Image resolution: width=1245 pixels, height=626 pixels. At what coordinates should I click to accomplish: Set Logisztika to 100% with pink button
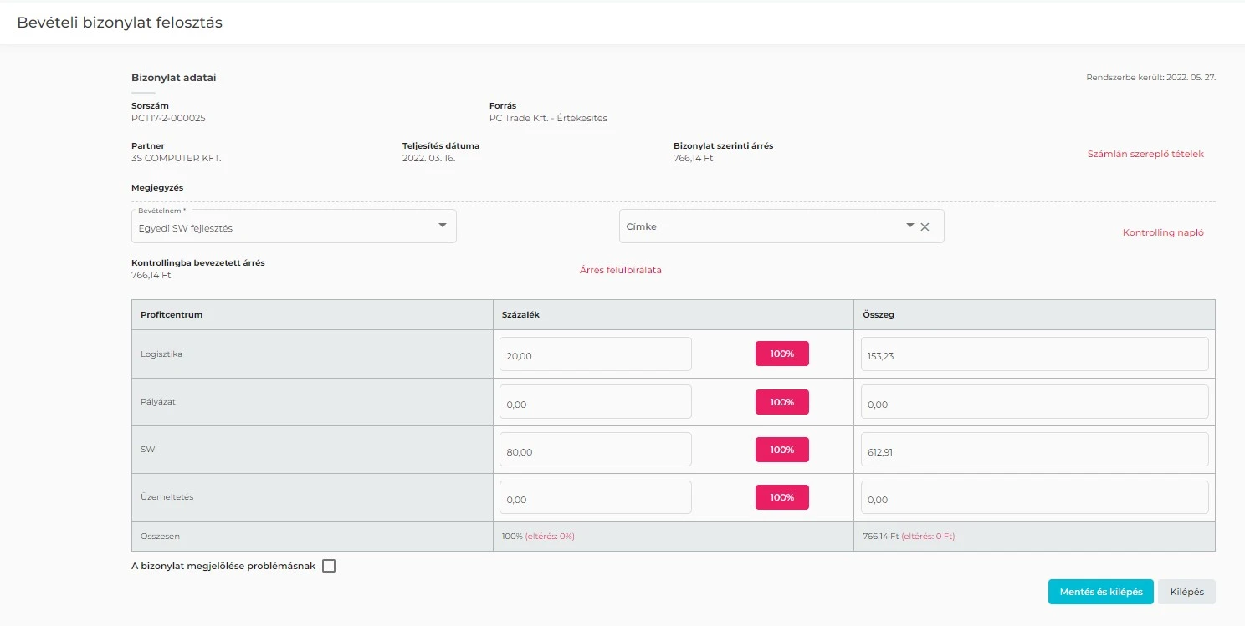[781, 354]
